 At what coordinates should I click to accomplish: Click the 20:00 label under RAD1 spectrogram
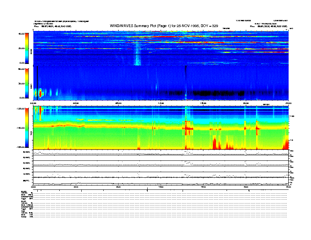(246, 103)
